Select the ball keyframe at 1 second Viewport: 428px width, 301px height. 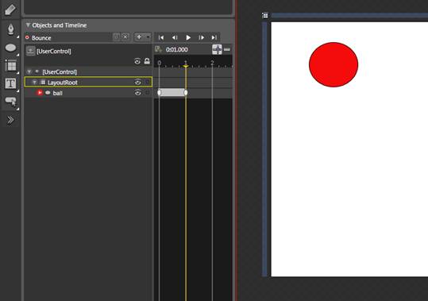click(x=186, y=92)
